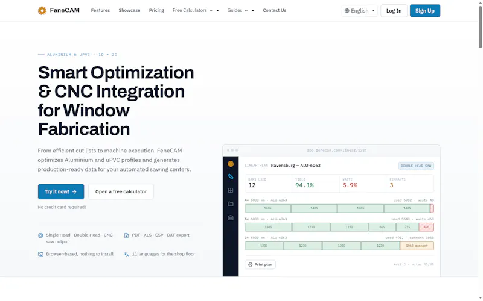Click the globe icon beside English
Image resolution: width=483 pixels, height=301 pixels.
[x=347, y=11]
